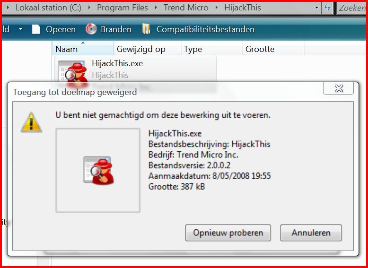This screenshot has height=268, width=368.
Task: Click the Aanmaakdatum: 8/05/2008 19:55 line
Action: click(x=210, y=176)
